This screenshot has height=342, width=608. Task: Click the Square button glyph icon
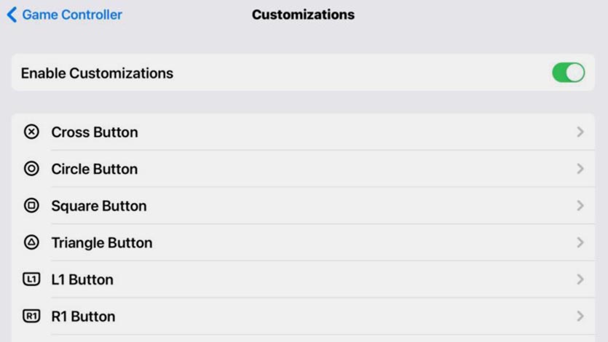tap(31, 206)
